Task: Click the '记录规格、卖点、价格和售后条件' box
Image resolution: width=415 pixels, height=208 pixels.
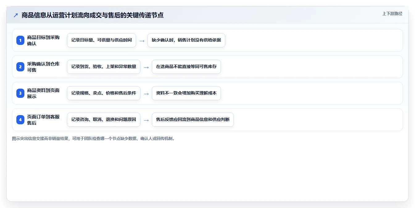Action: (104, 93)
